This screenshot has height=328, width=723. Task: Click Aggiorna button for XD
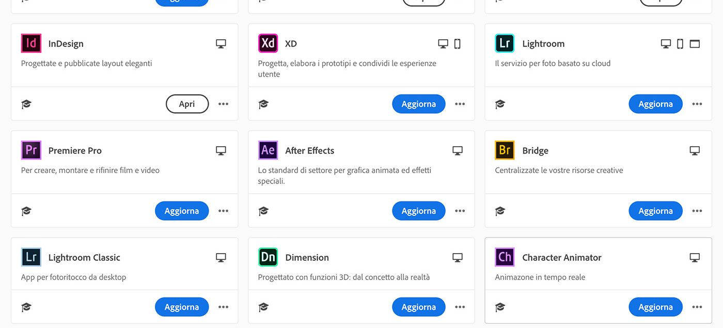418,104
